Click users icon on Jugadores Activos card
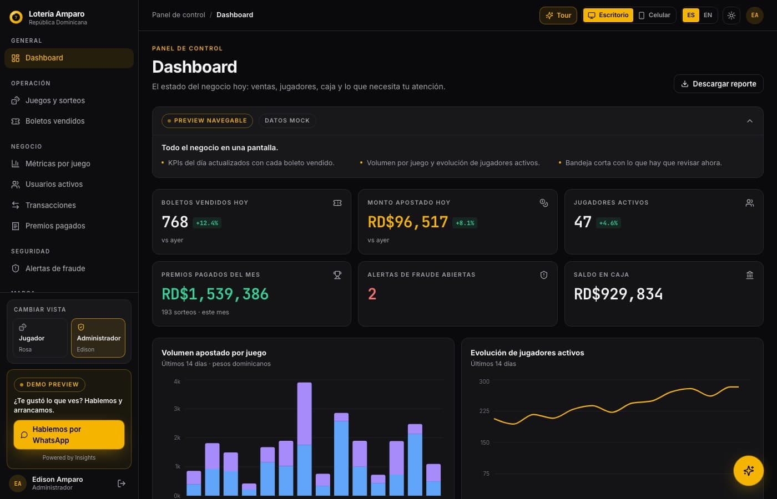Viewport: 777px width, 499px height. (x=750, y=203)
